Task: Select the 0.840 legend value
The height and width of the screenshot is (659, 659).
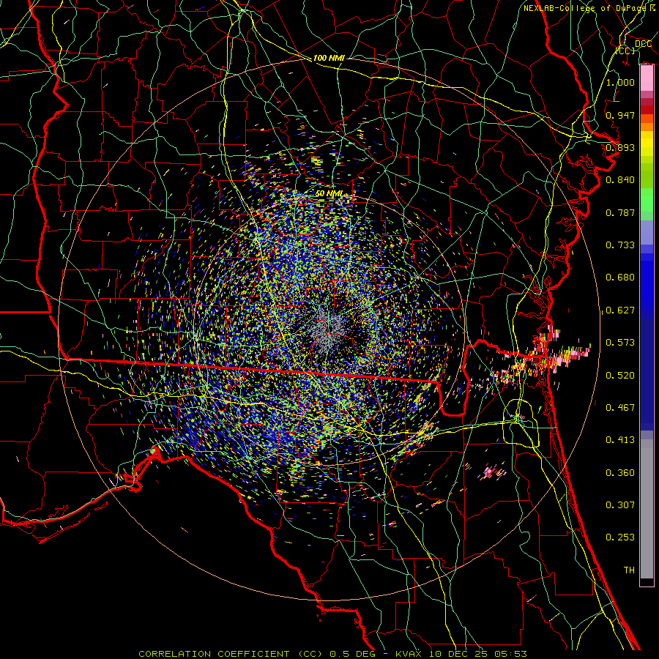Action: [620, 180]
